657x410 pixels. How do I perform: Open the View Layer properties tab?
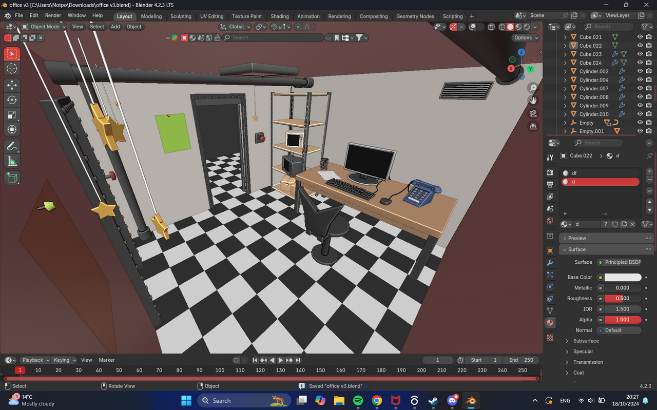[x=550, y=197]
